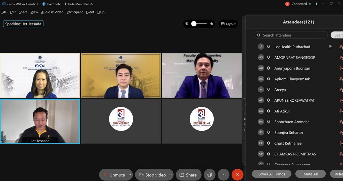Click the Mute All button
This screenshot has height=181, width=343.
click(x=310, y=174)
